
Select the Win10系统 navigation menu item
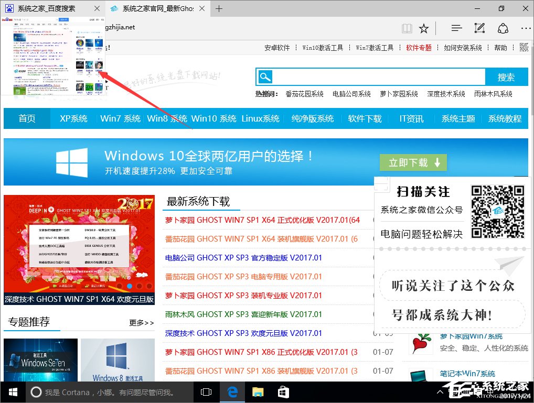point(213,119)
